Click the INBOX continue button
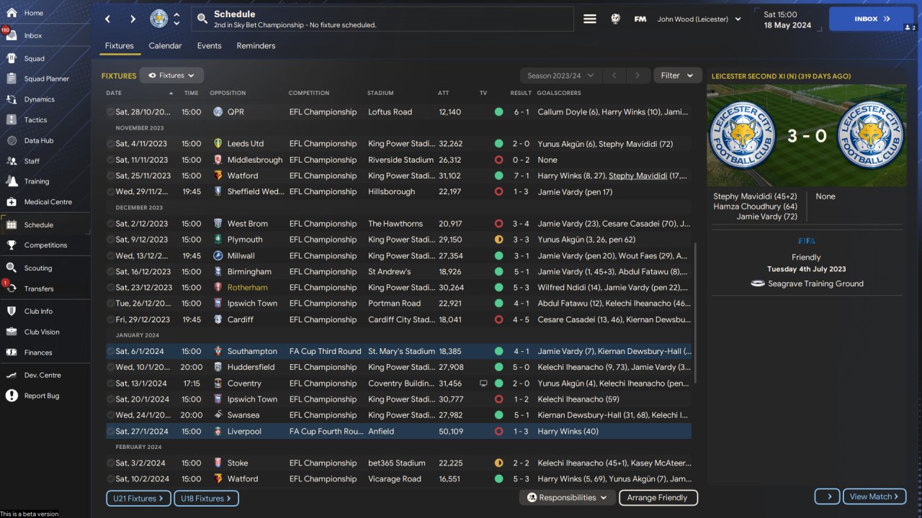 872,19
